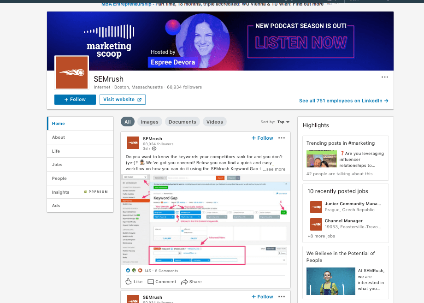Click the 8 Comments link
The width and height of the screenshot is (424, 303).
pos(166,271)
